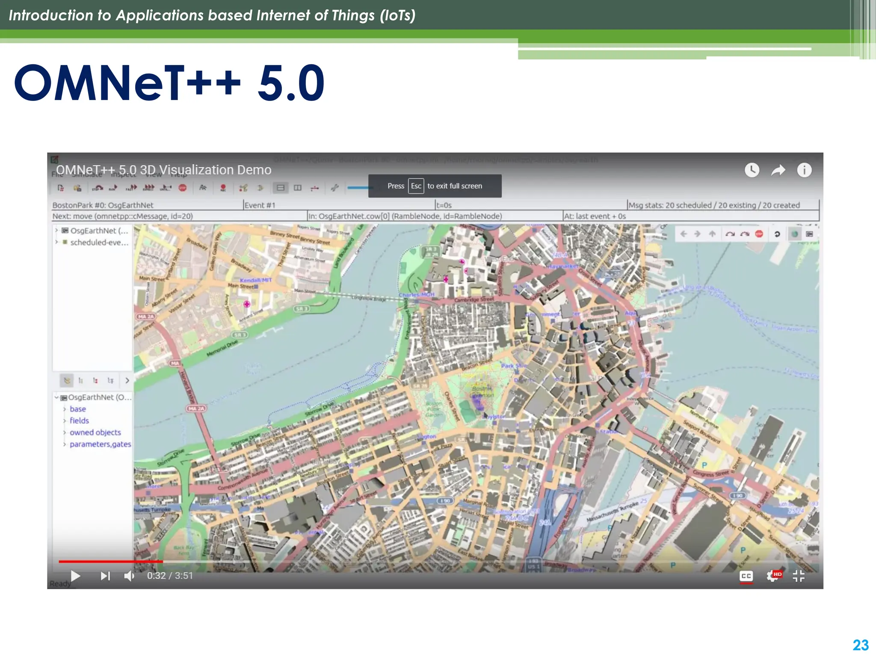Open video HD settings gear

pyautogui.click(x=774, y=576)
